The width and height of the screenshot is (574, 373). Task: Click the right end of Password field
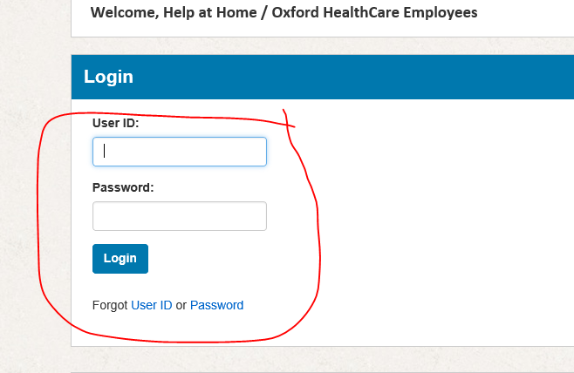pyautogui.click(x=256, y=216)
